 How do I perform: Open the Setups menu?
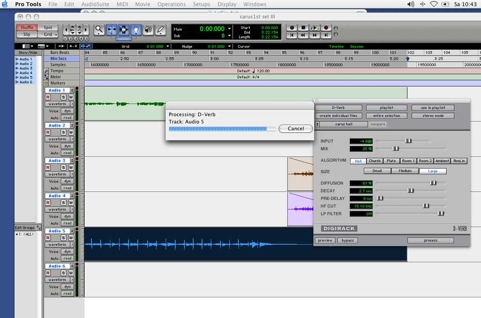point(202,4)
